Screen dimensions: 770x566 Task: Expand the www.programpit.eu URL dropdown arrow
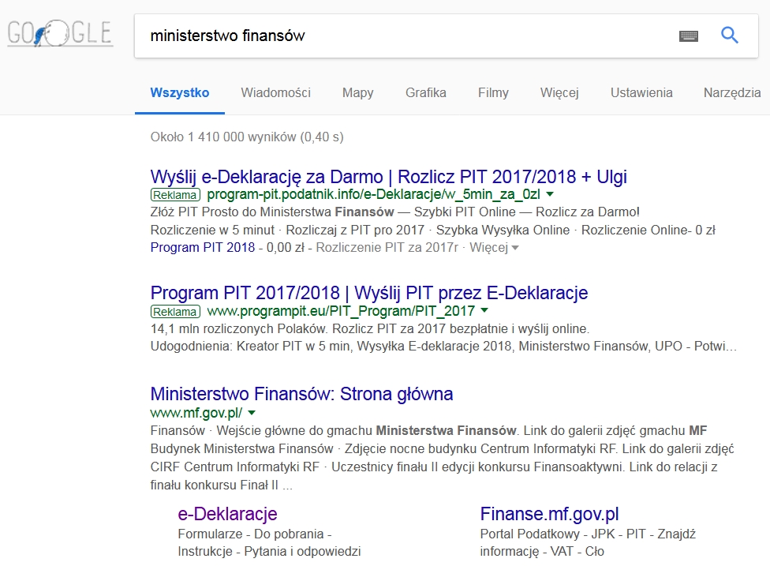point(484,311)
